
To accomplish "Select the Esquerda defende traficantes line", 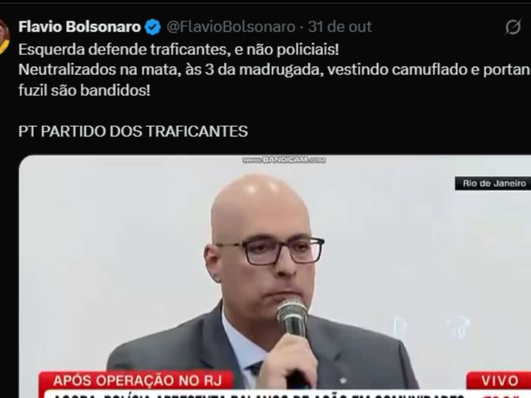I will pos(179,50).
